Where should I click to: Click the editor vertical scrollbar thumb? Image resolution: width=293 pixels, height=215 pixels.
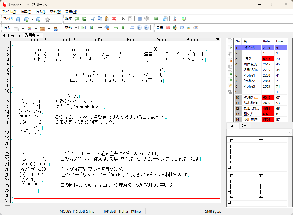[223, 45]
